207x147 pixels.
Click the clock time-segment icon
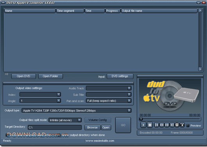point(177,125)
